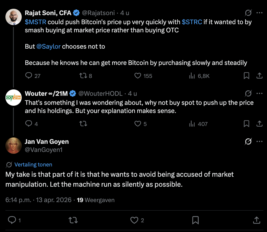Open Jan Van Goyen's profile picture
This screenshot has width=267, height=232.
point(14,145)
